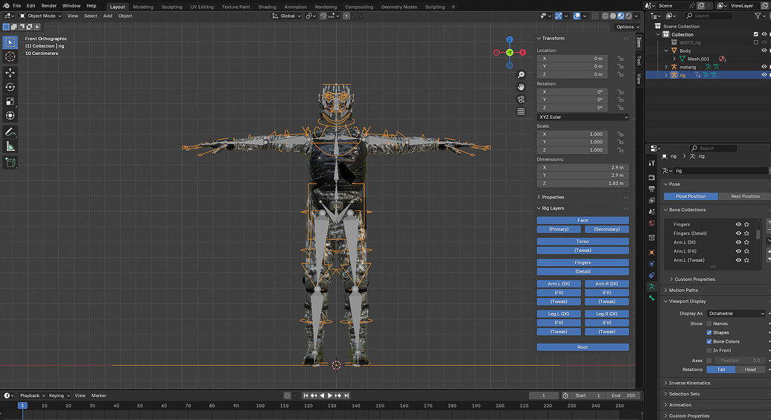Image resolution: width=771 pixels, height=420 pixels.
Task: Click the Root rig layer button
Action: click(583, 347)
